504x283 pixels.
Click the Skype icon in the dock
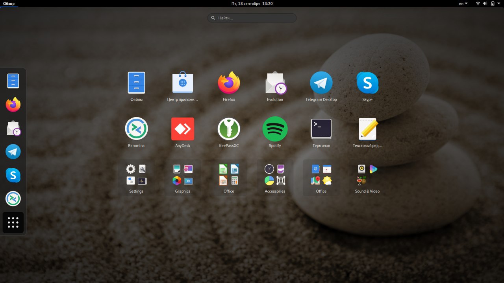(13, 175)
